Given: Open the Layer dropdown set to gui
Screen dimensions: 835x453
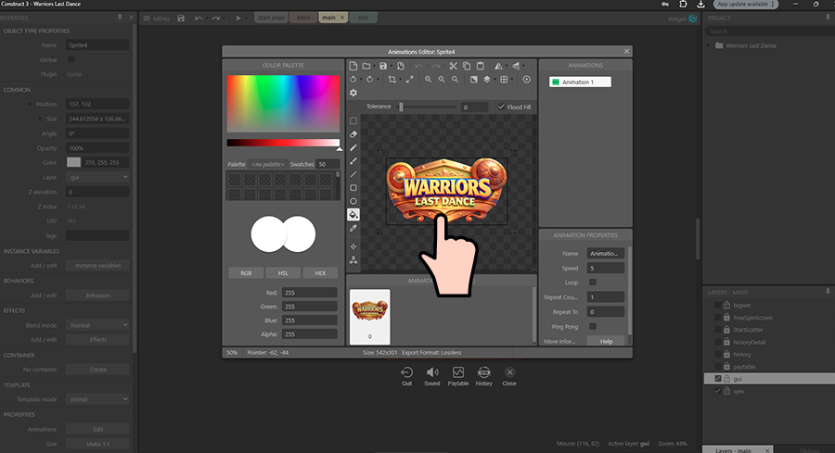Looking at the screenshot, I should (x=97, y=177).
